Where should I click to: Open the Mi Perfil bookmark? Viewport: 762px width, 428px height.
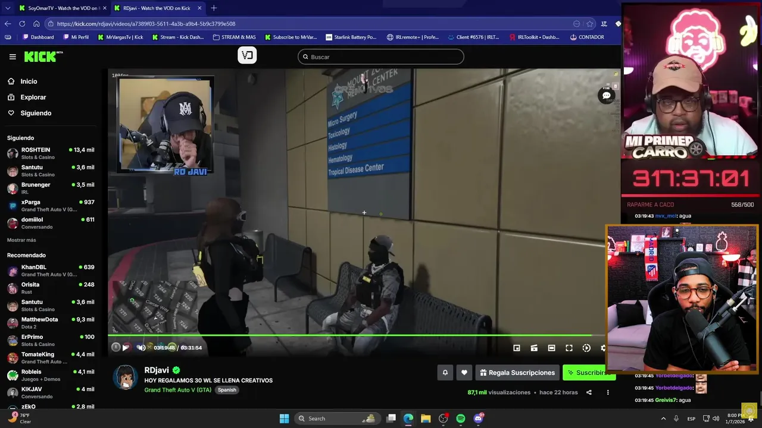75,37
